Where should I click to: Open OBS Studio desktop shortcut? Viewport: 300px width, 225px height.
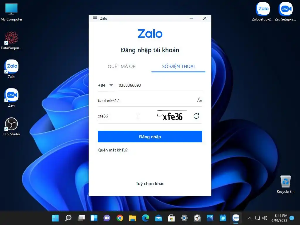(11, 127)
